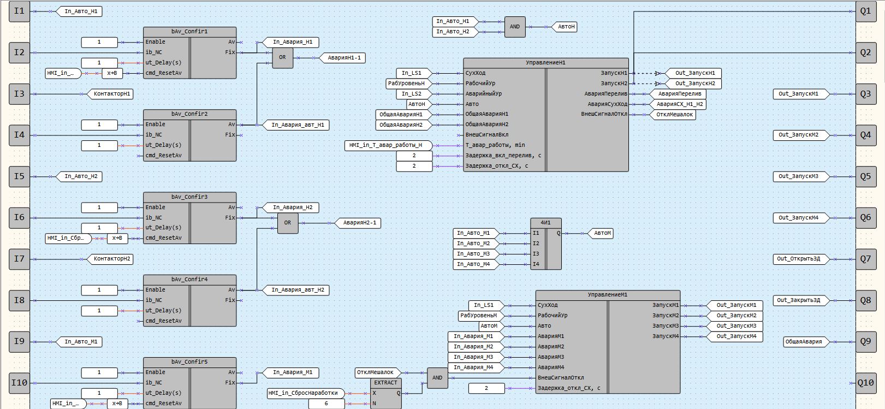The width and height of the screenshot is (885, 409).
Task: Click the Q9 output terminal
Action: [x=865, y=341]
